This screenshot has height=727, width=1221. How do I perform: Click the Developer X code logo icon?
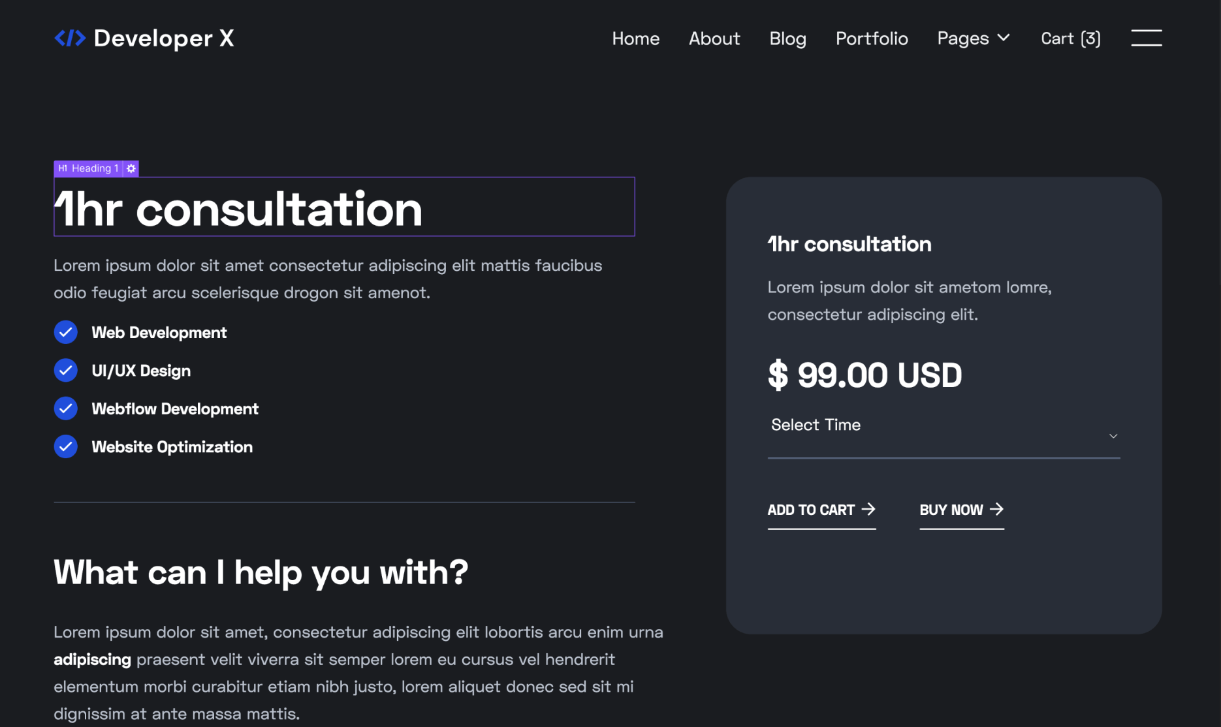click(x=69, y=37)
